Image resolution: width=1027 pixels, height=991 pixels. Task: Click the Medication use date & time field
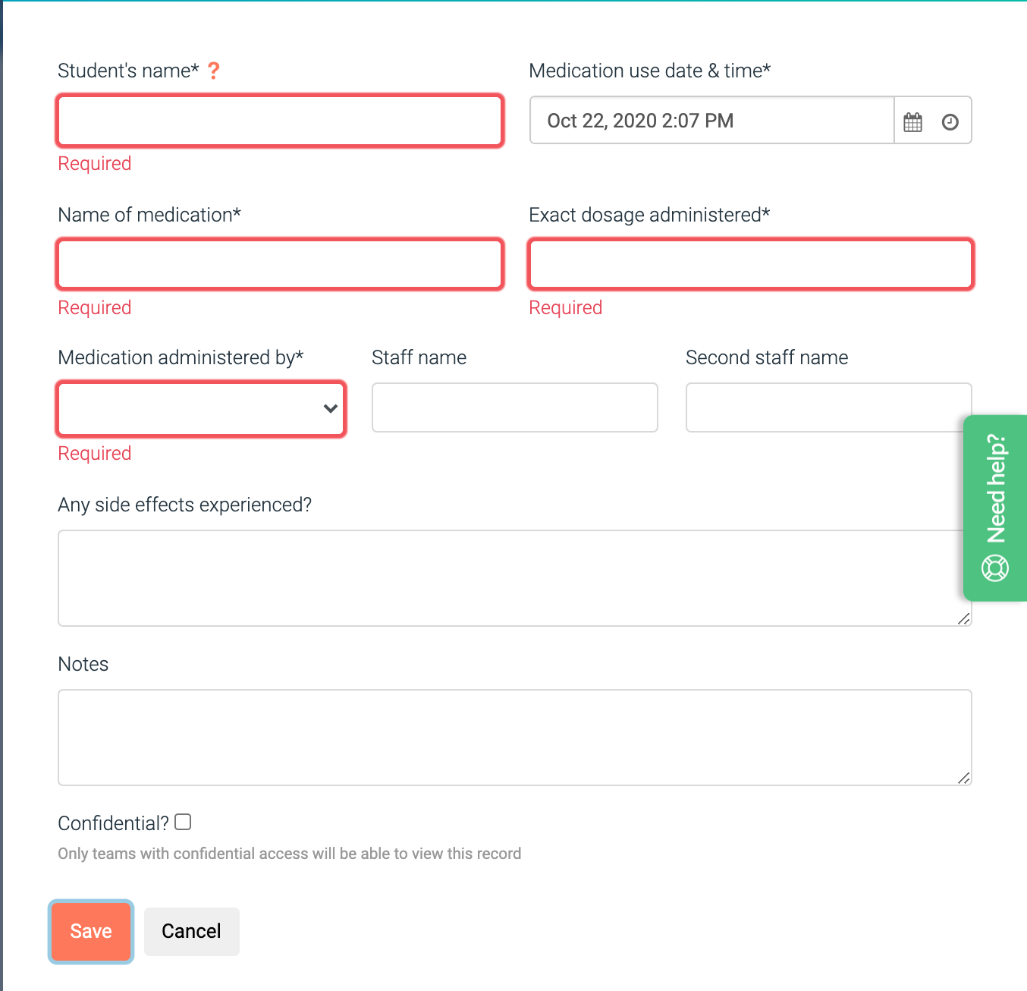711,121
